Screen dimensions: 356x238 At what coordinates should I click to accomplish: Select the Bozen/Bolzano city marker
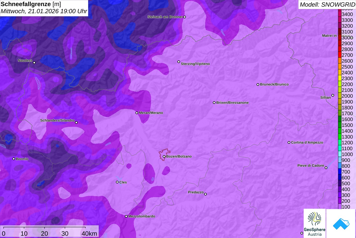(x=164, y=157)
